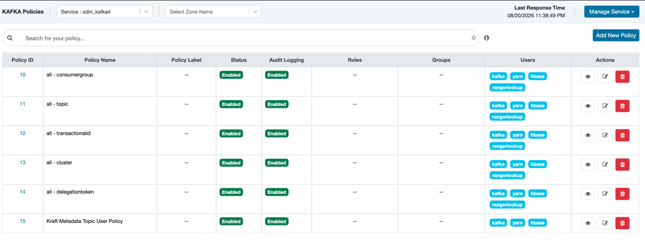View policy all - delegationtoken with eye icon
Screen dimensions: 645x245
pos(588,193)
